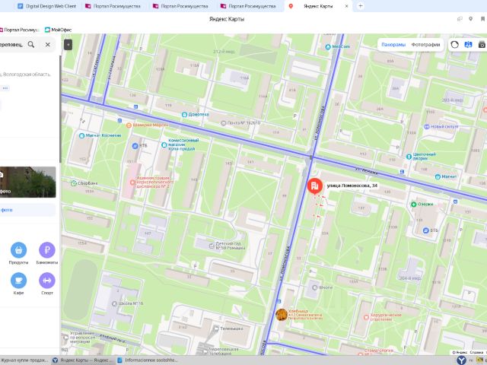Click the bus stop icon above Хлебница
The image size is (487, 365).
(x=279, y=301)
